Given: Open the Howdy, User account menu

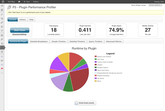Looking at the screenshot, I should click(x=157, y=2).
